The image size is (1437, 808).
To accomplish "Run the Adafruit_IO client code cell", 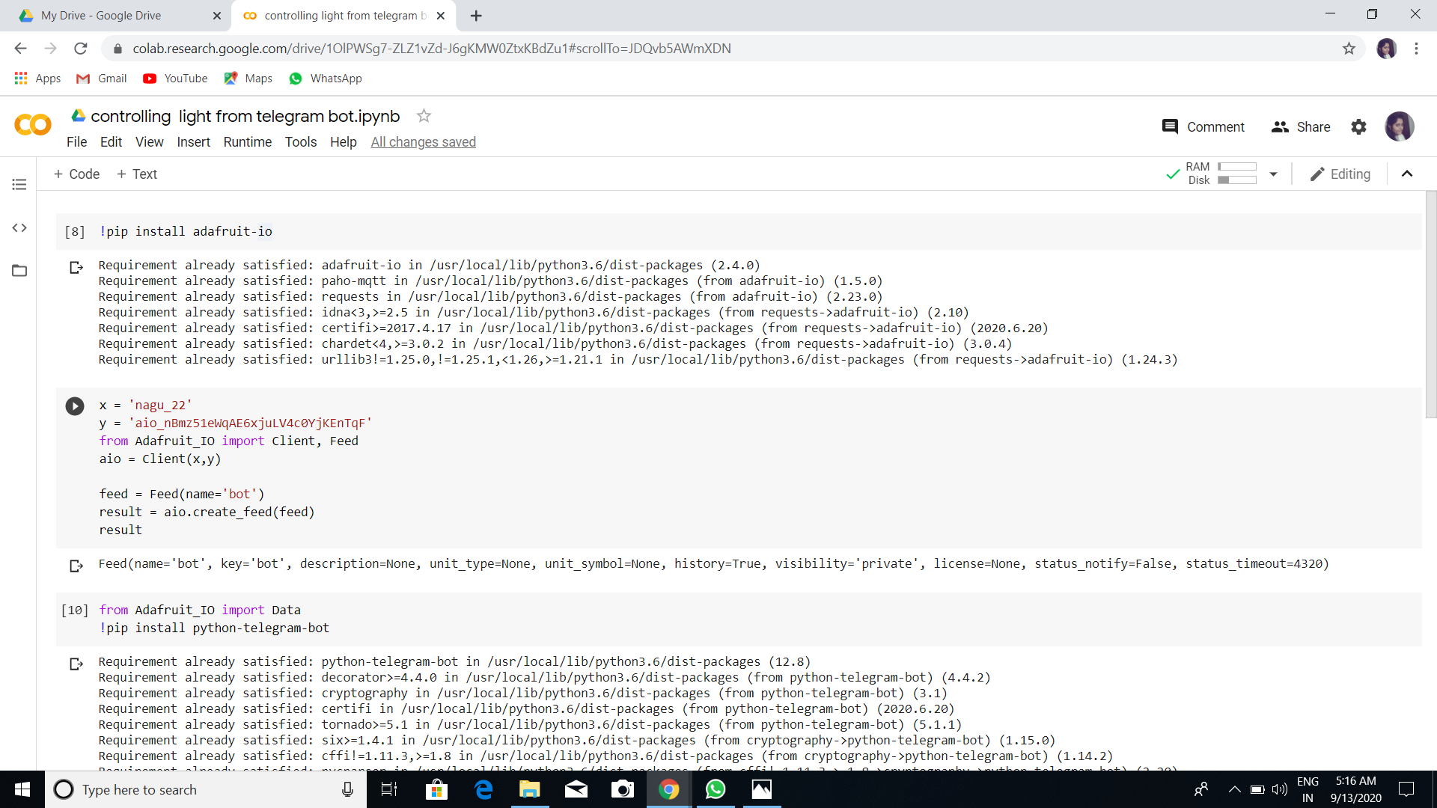I will (x=74, y=406).
